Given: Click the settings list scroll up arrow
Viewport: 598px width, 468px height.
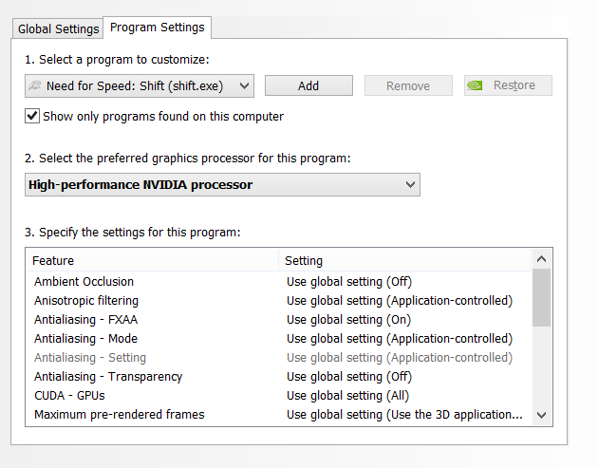Looking at the screenshot, I should tap(542, 259).
